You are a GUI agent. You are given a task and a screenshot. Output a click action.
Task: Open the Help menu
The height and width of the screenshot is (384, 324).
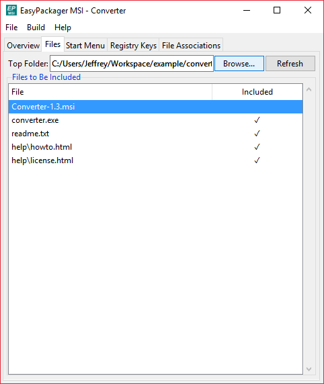point(63,27)
